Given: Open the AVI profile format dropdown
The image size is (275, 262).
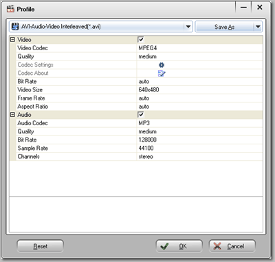Looking at the screenshot, I should point(188,27).
